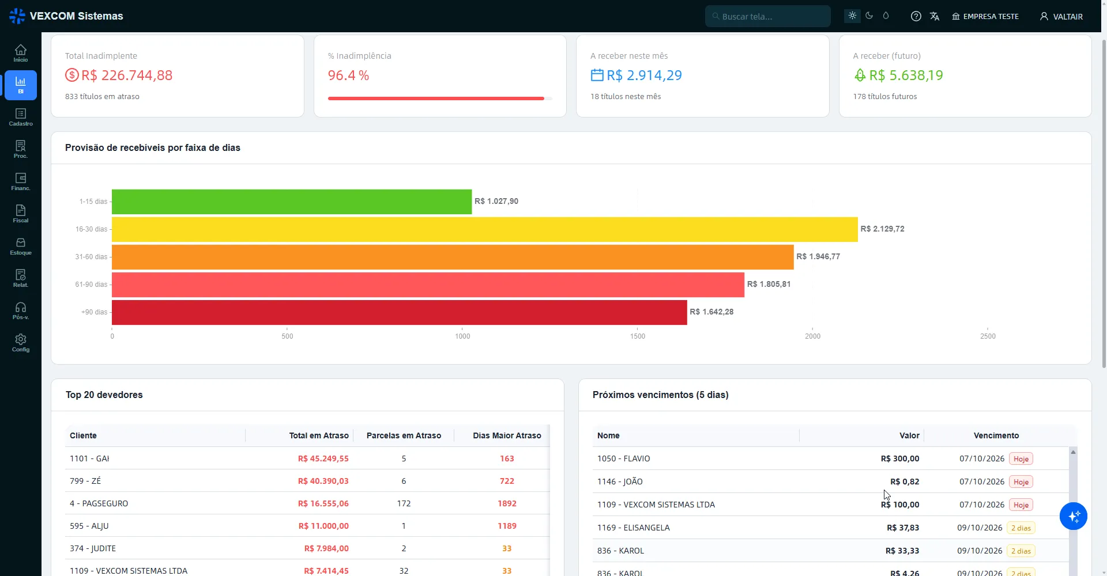Sort by Nome column header
The image size is (1107, 576).
click(696, 435)
